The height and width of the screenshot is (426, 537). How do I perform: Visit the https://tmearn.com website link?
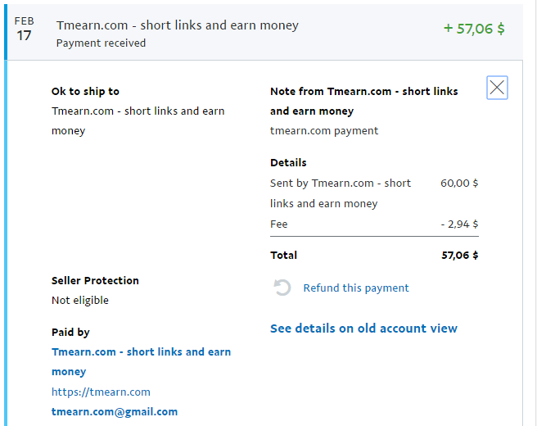tap(101, 392)
